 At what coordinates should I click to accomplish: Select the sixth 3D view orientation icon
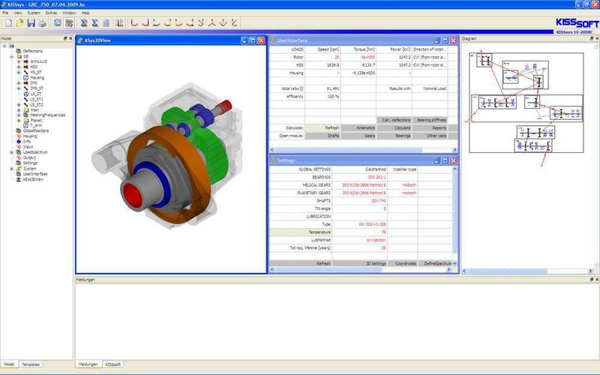[190, 23]
